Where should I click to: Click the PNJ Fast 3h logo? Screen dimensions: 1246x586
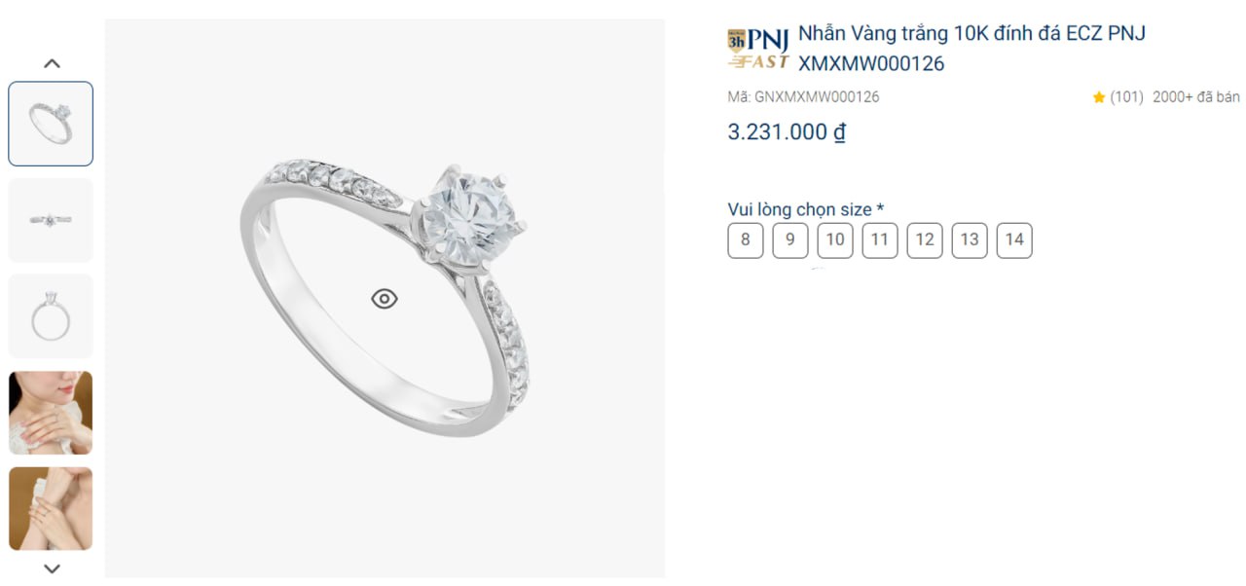(x=758, y=49)
